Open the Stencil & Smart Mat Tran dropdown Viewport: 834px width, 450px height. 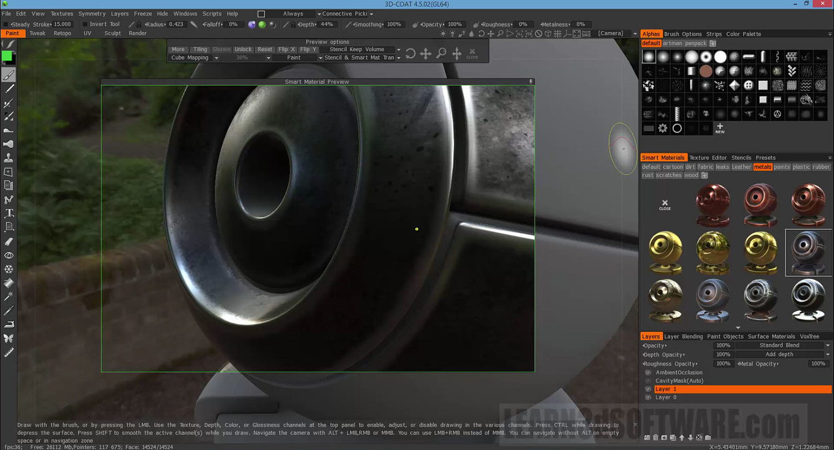tap(363, 58)
